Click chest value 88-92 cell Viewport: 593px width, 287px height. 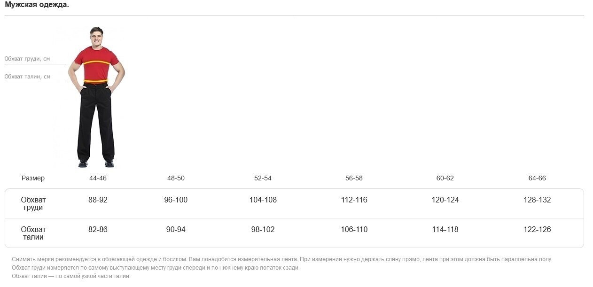coord(98,200)
